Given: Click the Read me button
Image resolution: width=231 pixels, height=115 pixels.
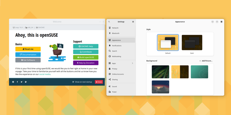Looking at the screenshot, I should 28,49.
